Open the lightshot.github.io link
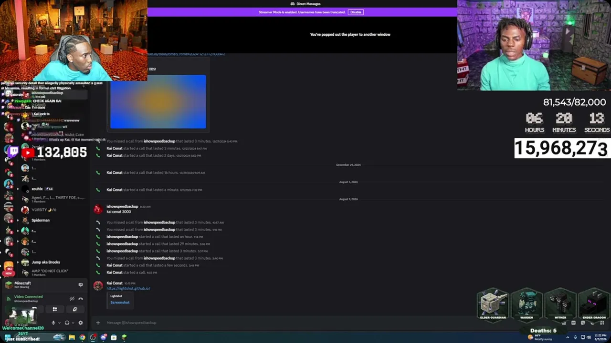 (x=128, y=288)
